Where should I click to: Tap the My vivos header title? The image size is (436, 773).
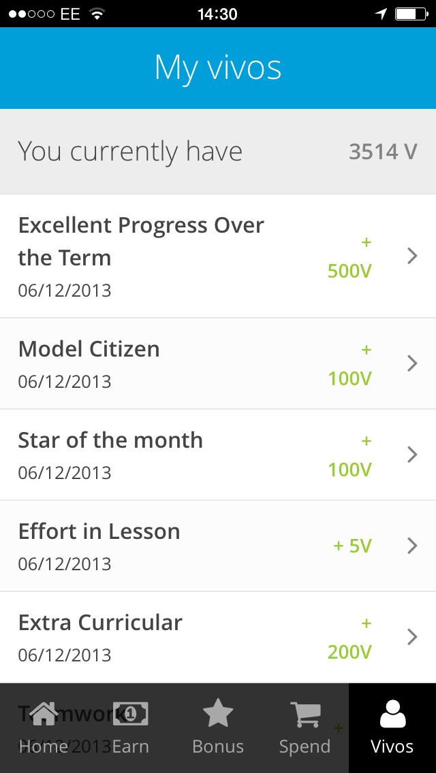click(x=218, y=68)
